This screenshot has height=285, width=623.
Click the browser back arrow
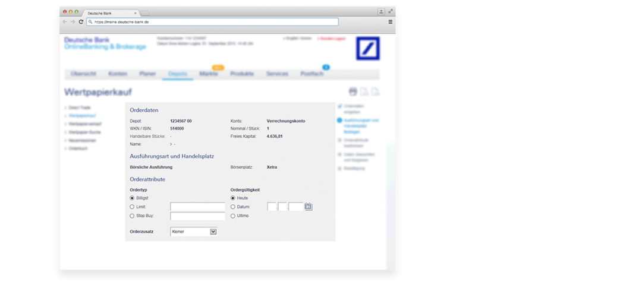pos(65,22)
